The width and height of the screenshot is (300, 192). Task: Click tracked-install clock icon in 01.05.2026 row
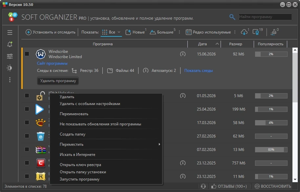click(183, 96)
